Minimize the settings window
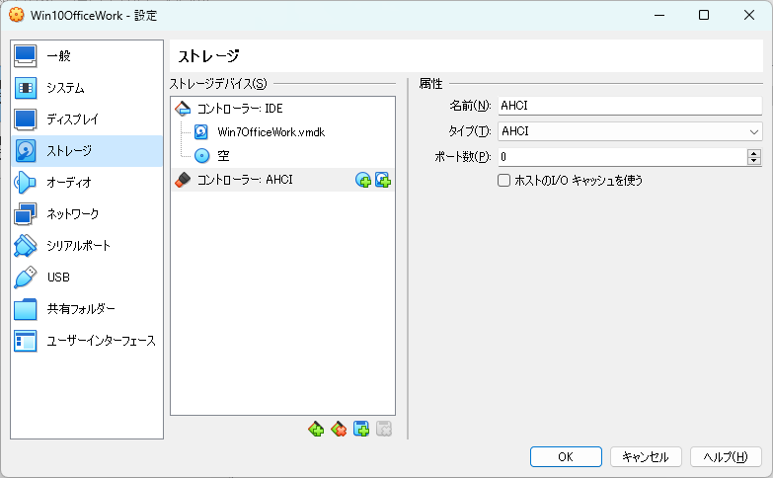This screenshot has height=478, width=773. coord(659,15)
